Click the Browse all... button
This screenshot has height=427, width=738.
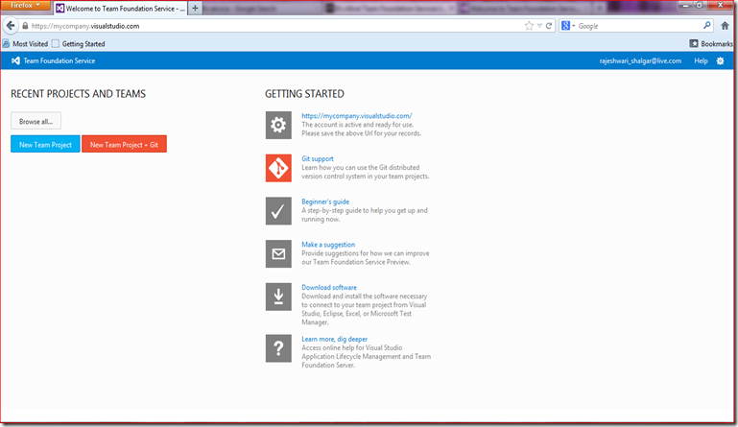(36, 121)
